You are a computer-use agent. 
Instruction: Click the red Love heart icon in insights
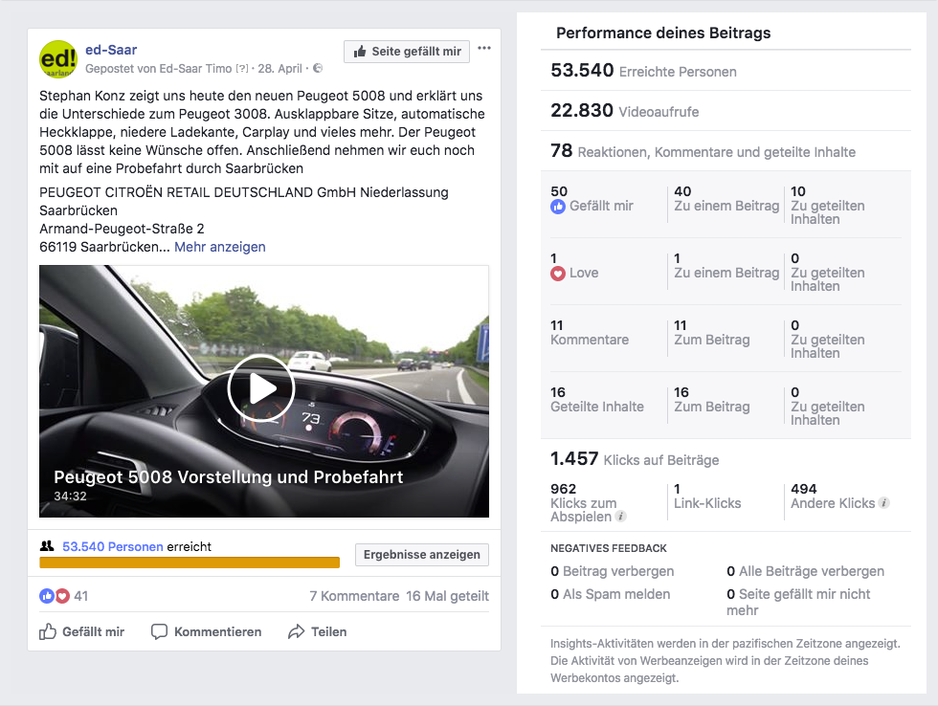point(557,274)
